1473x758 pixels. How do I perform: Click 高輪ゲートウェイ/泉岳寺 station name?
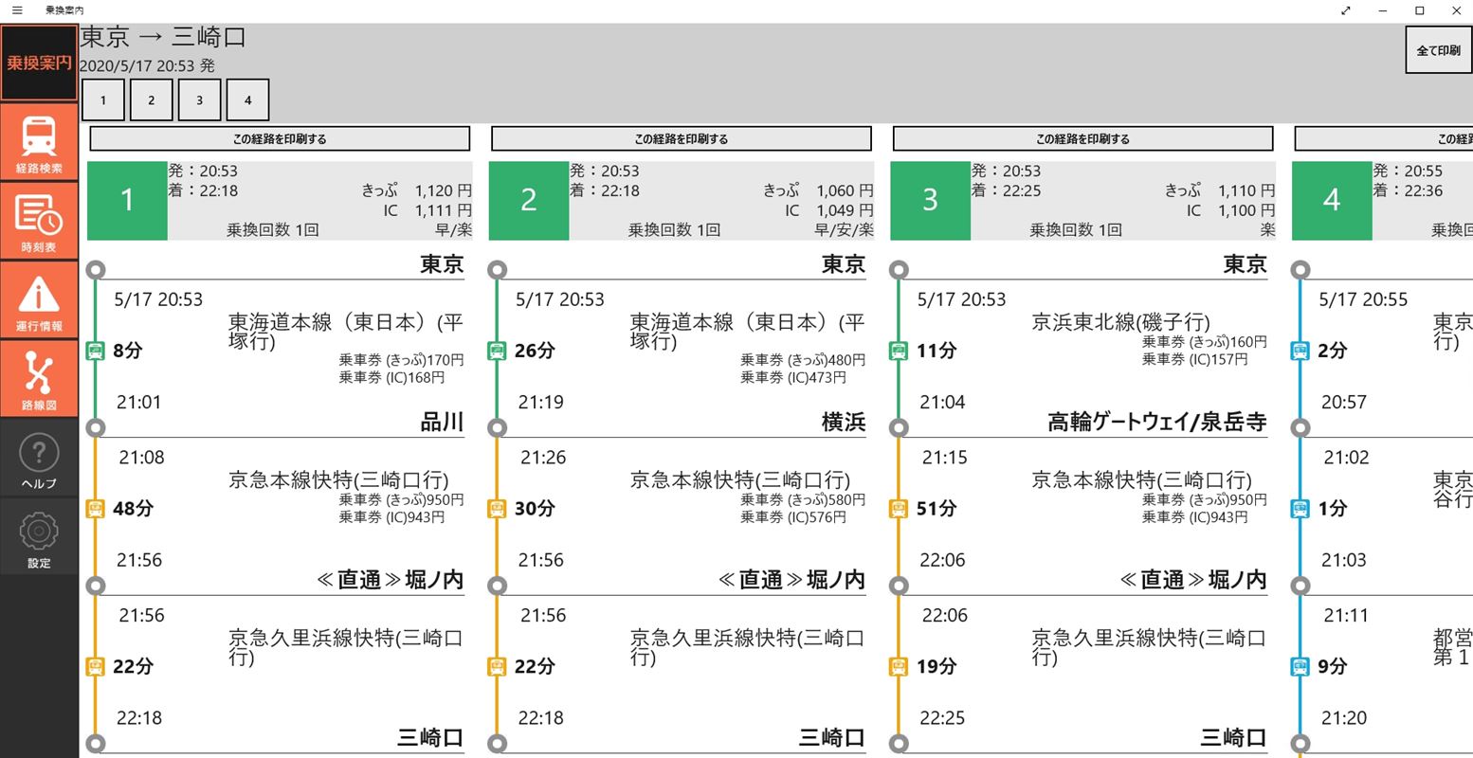1156,422
